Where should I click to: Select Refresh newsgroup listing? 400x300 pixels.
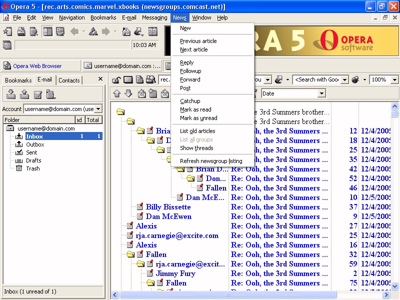[x=211, y=161]
